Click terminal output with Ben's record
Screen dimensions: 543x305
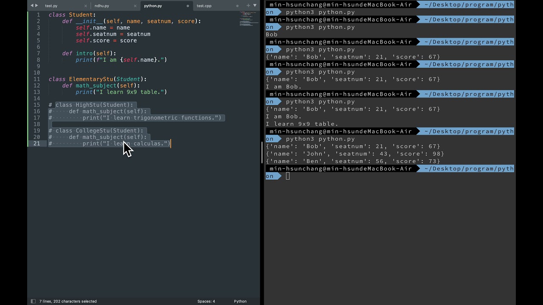(x=353, y=161)
